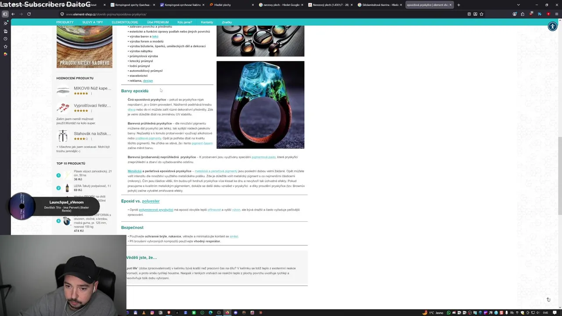Image resolution: width=562 pixels, height=316 pixels.
Task: Click the Firefox icon on the taskbar
Action: pos(227,312)
